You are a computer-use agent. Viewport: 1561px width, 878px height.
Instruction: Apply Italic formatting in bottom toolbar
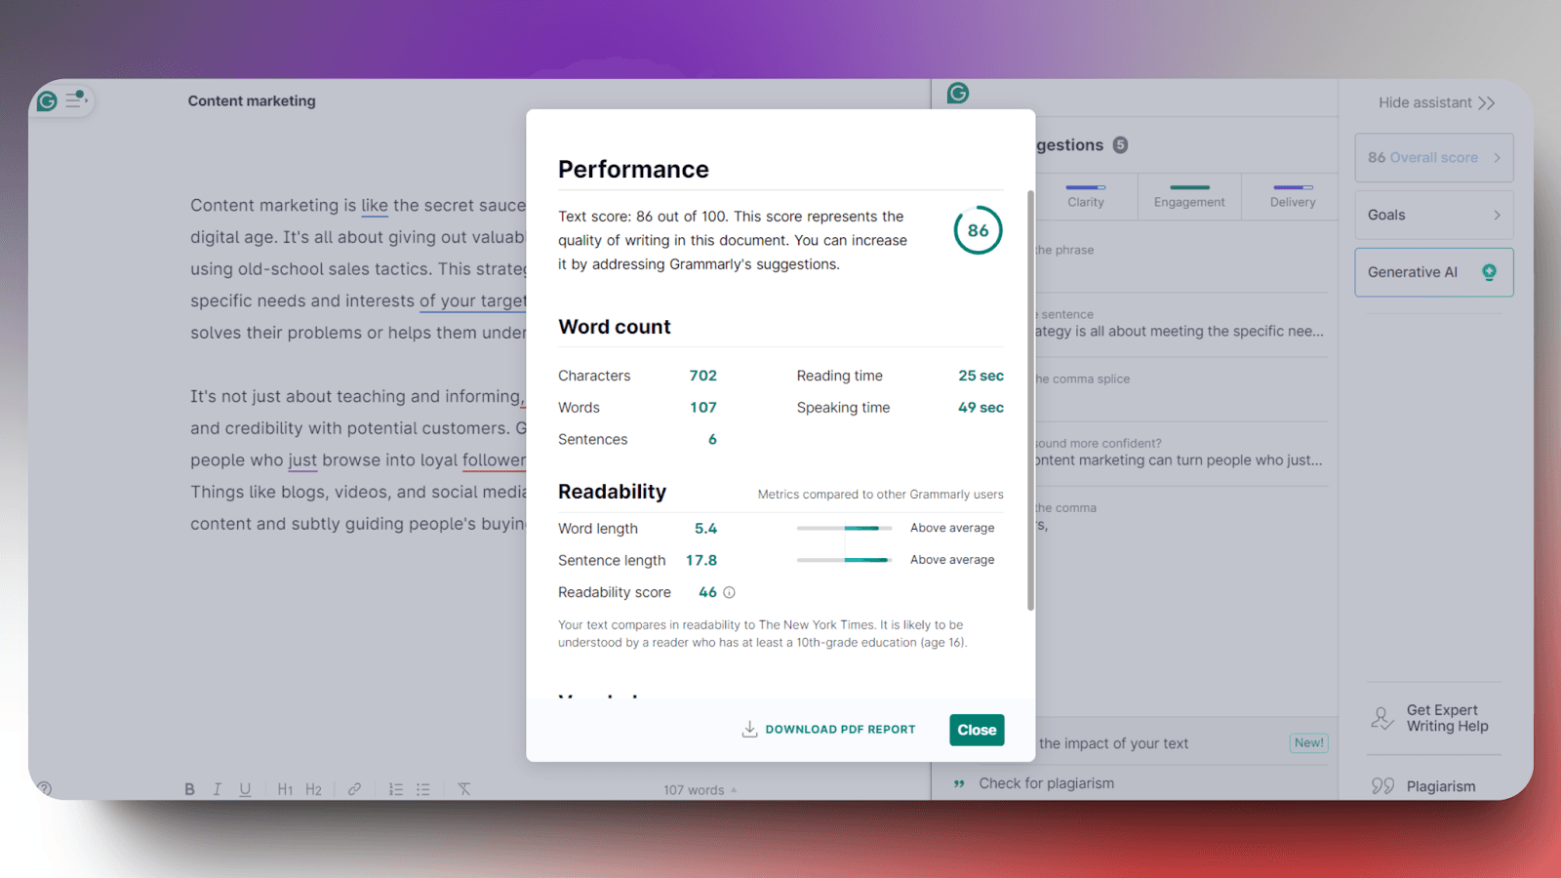[217, 789]
